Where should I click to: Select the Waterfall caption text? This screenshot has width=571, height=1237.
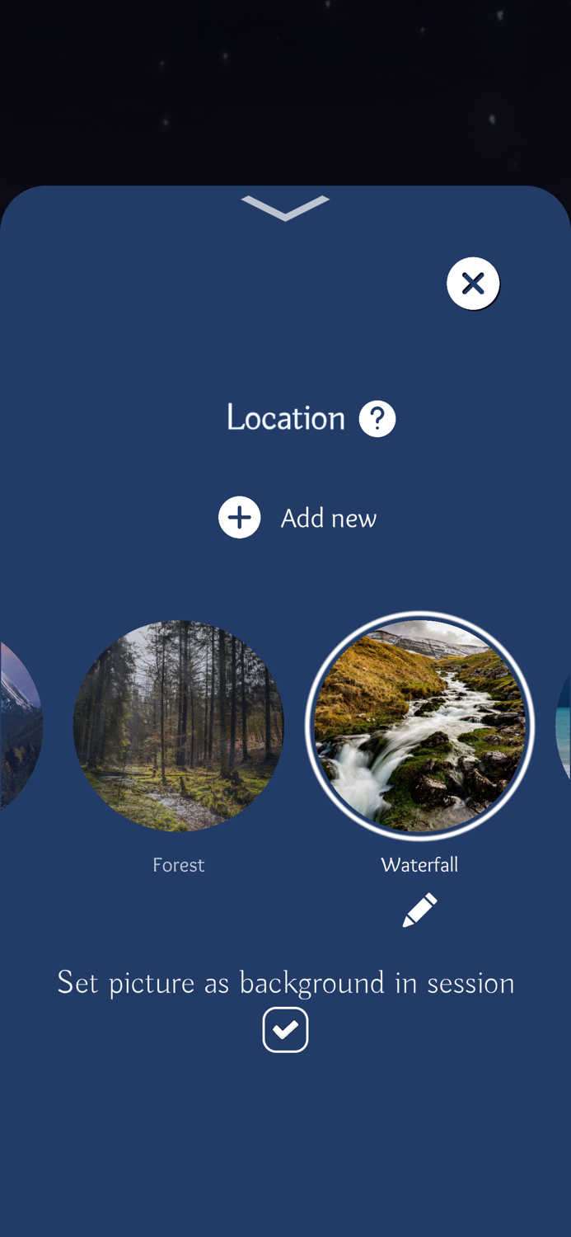pyautogui.click(x=419, y=865)
